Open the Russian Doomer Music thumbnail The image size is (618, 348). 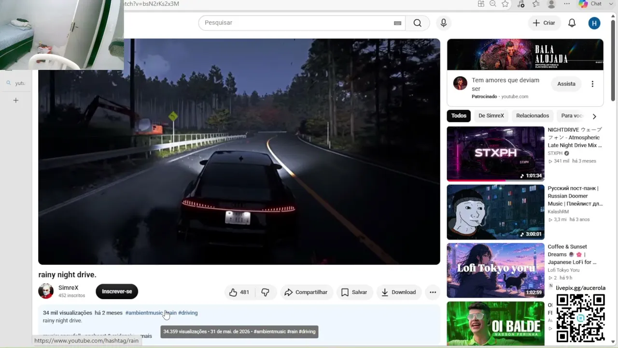click(495, 212)
